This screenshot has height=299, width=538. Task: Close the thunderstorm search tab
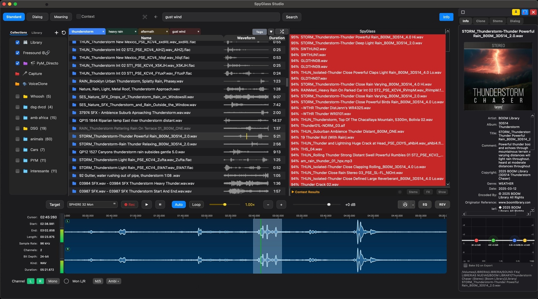(x=103, y=31)
